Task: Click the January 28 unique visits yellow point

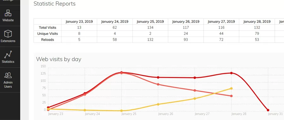Action: click(232, 88)
